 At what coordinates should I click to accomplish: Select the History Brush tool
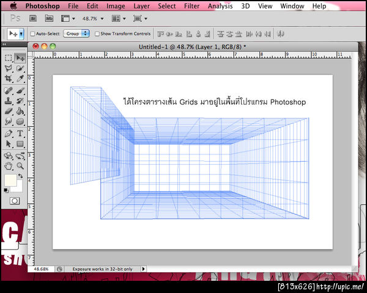[x=20, y=101]
